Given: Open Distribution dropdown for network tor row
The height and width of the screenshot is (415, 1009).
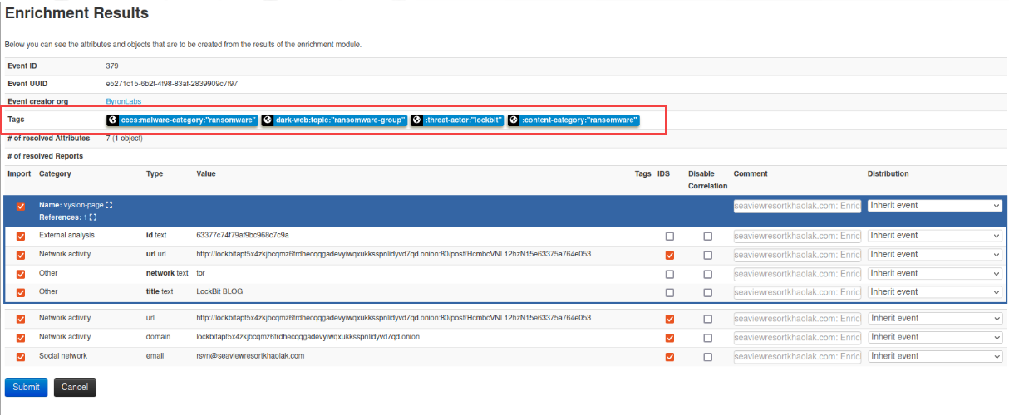Looking at the screenshot, I should click(935, 273).
